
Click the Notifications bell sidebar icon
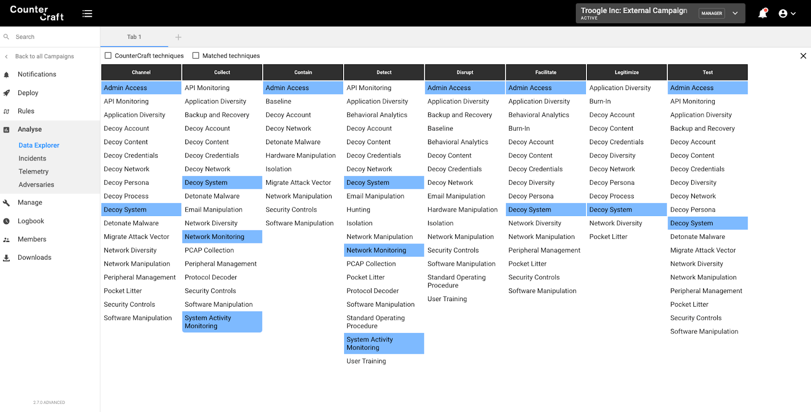click(7, 74)
